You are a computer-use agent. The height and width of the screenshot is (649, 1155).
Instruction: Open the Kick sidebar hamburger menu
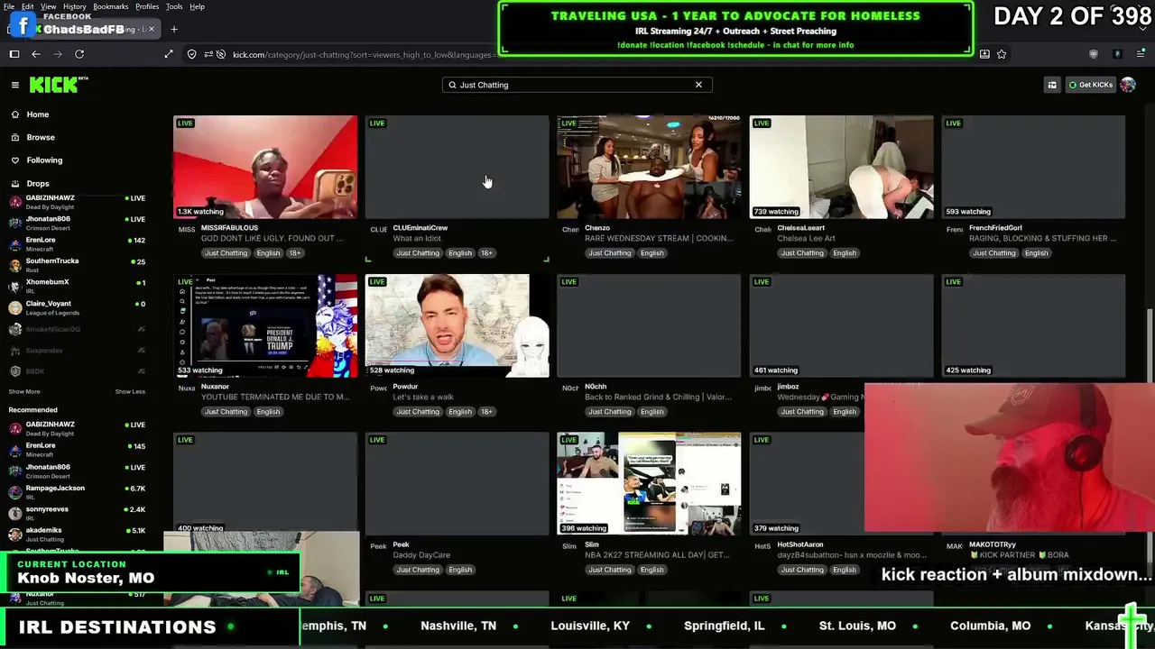[14, 85]
